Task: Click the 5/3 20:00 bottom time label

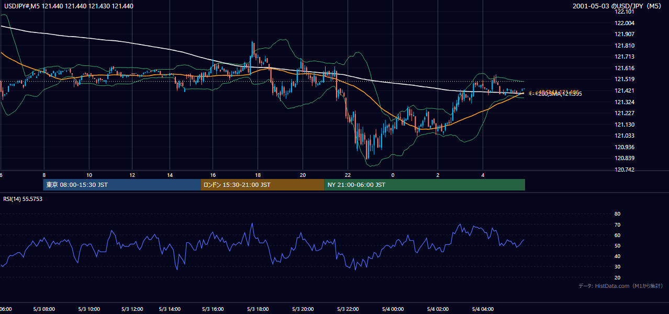Action: pyautogui.click(x=303, y=309)
